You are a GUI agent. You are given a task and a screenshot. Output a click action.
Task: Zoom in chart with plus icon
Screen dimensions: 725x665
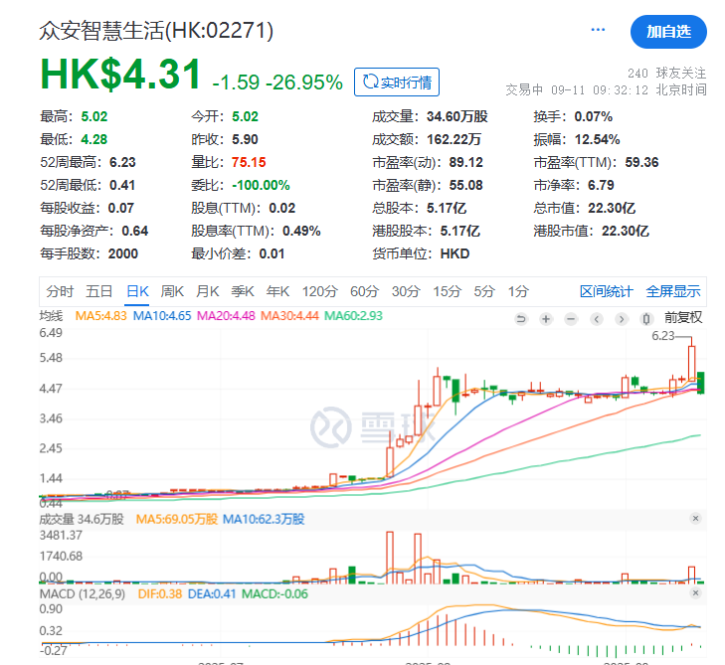point(546,319)
